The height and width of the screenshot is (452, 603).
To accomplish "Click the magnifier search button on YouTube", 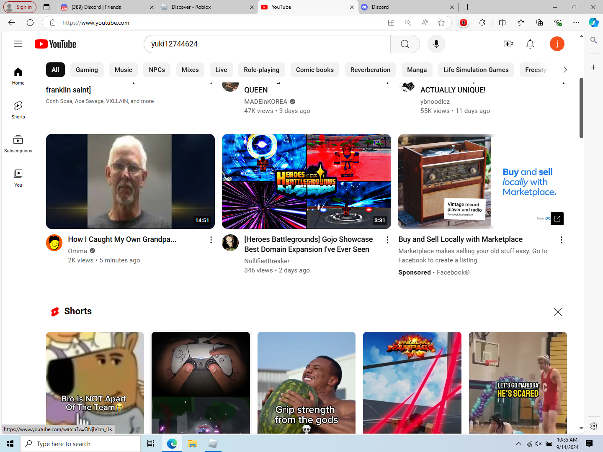I will pos(405,44).
